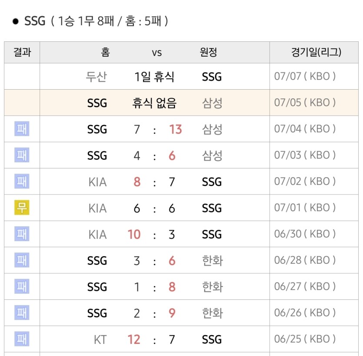Click date 07/04 ( KBO )
The image size is (363, 356).
point(305,129)
